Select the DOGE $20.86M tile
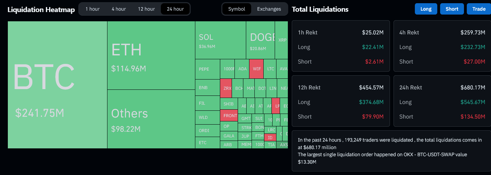The width and height of the screenshot is (491, 175). point(260,40)
